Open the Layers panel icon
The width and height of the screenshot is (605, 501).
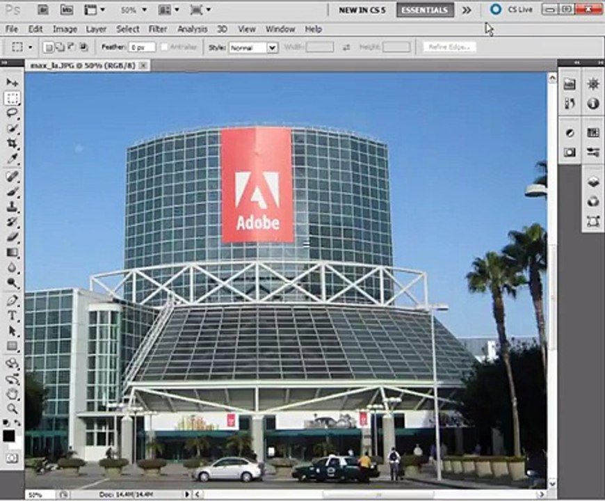pos(593,182)
